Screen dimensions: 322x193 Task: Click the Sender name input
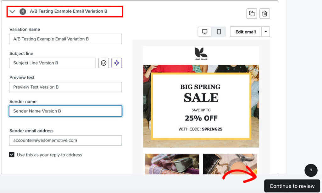[65, 111]
